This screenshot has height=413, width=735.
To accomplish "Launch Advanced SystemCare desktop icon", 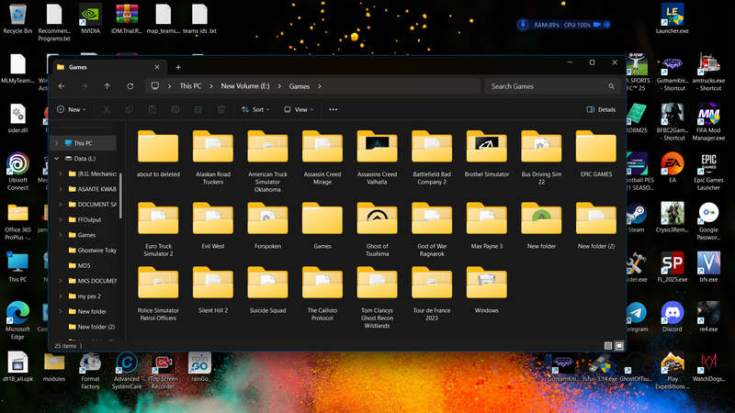I will click(127, 371).
